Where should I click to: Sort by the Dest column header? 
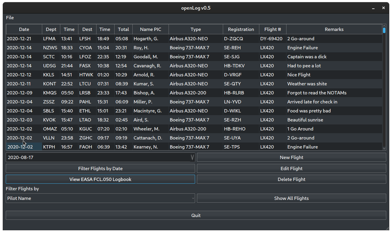[x=87, y=29]
